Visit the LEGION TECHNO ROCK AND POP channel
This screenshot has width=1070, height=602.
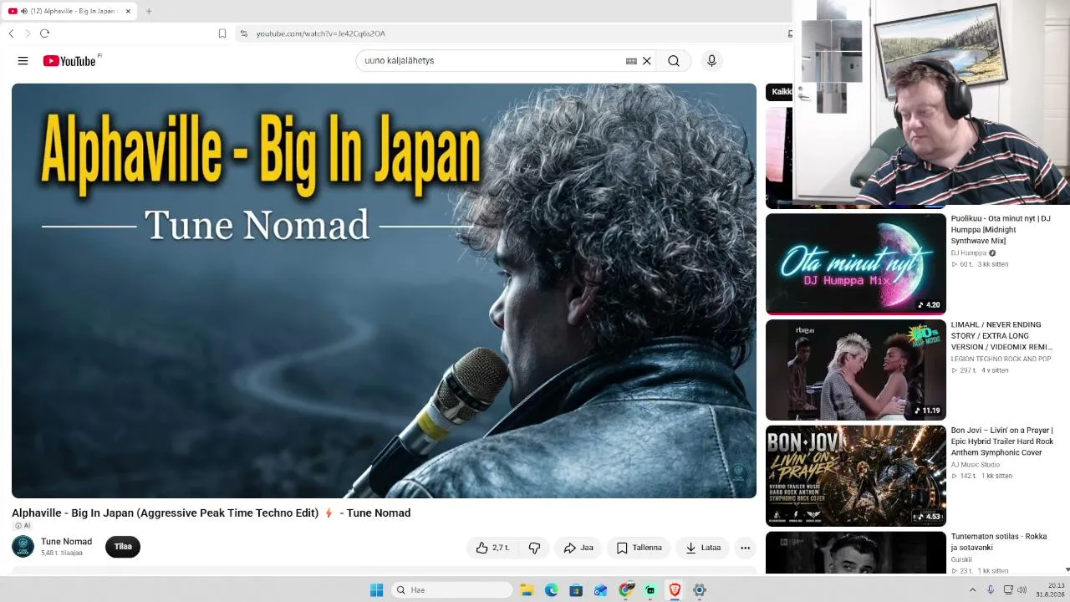click(x=1001, y=359)
